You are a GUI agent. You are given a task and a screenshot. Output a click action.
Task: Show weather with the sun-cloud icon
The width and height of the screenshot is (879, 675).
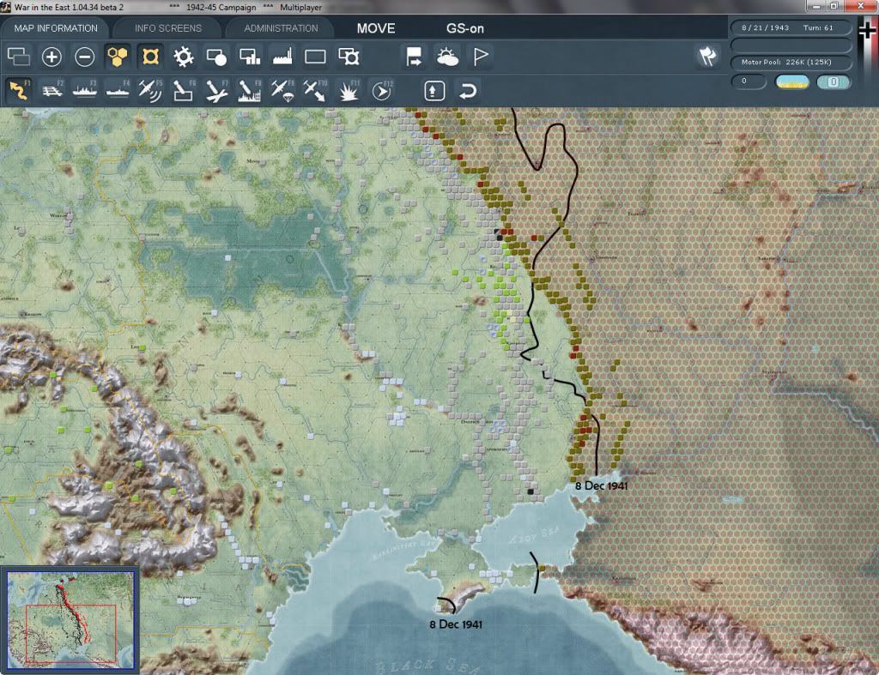tap(447, 57)
